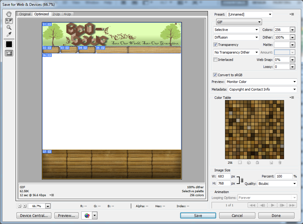This screenshot has height=224, width=303.
Task: Open Device Central
Action: coord(34,215)
